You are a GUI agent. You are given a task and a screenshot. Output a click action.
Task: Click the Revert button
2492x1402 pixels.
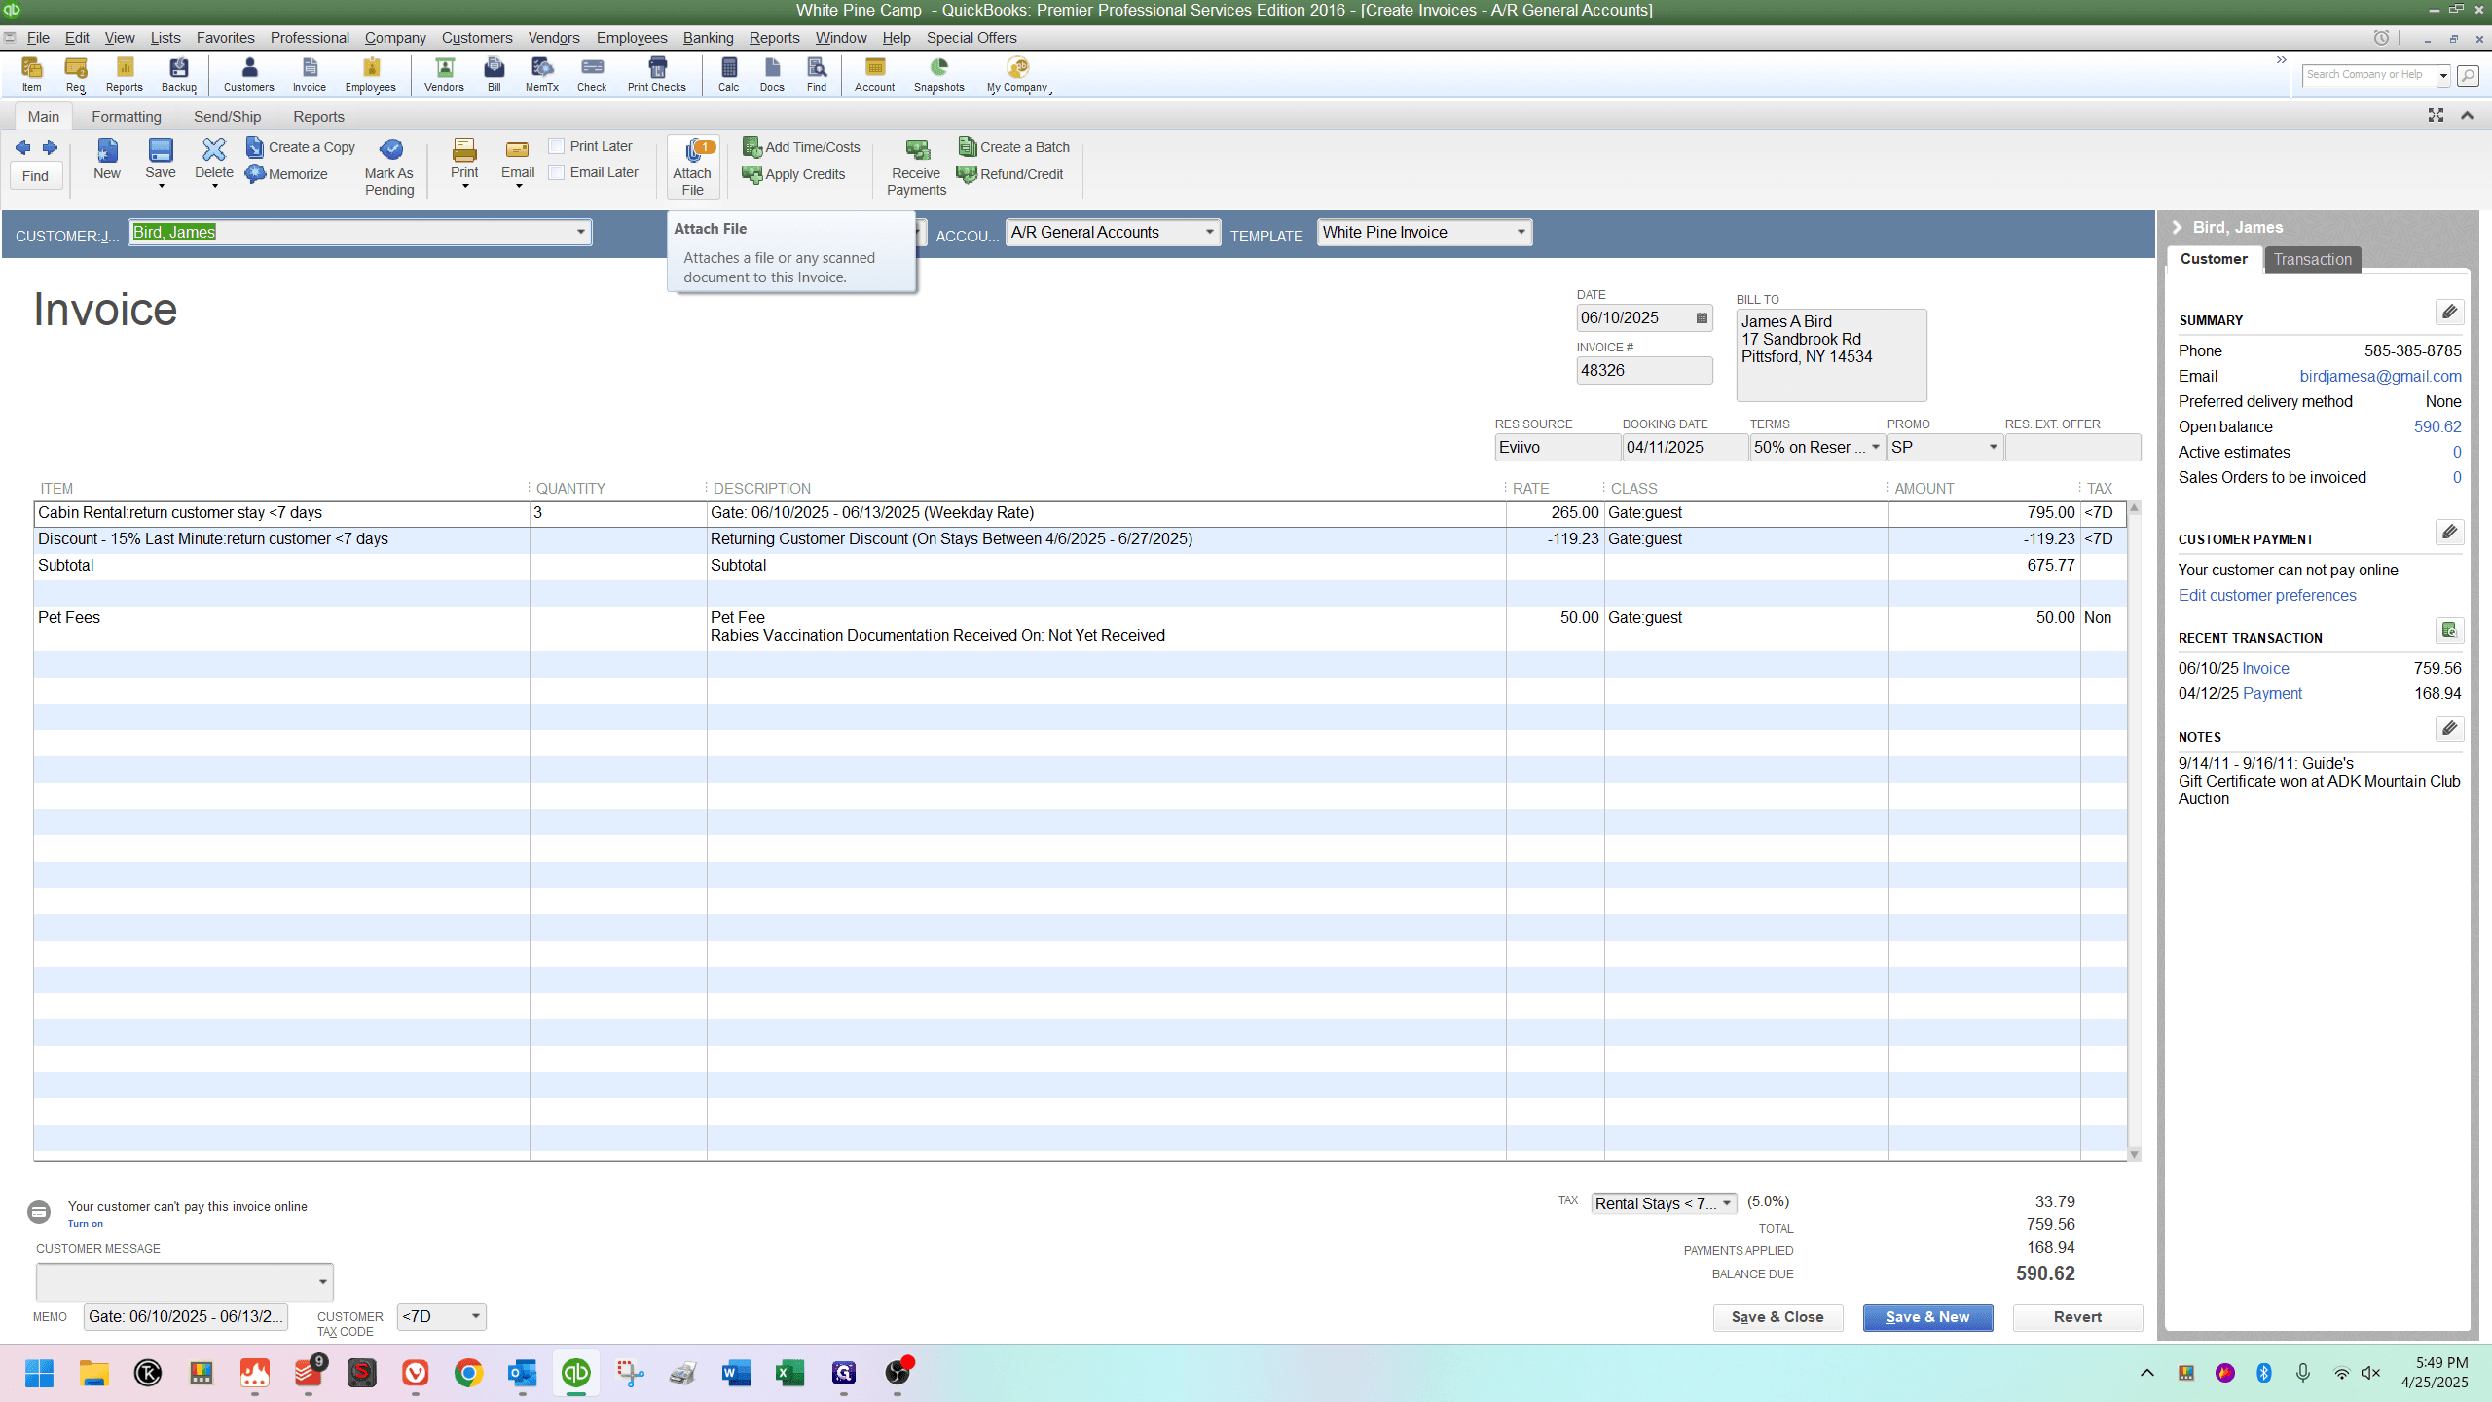[2077, 1317]
